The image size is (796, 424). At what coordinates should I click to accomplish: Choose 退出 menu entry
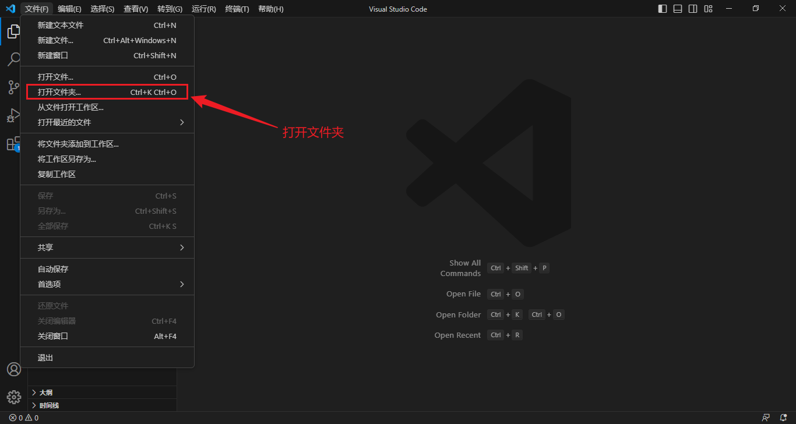107,358
